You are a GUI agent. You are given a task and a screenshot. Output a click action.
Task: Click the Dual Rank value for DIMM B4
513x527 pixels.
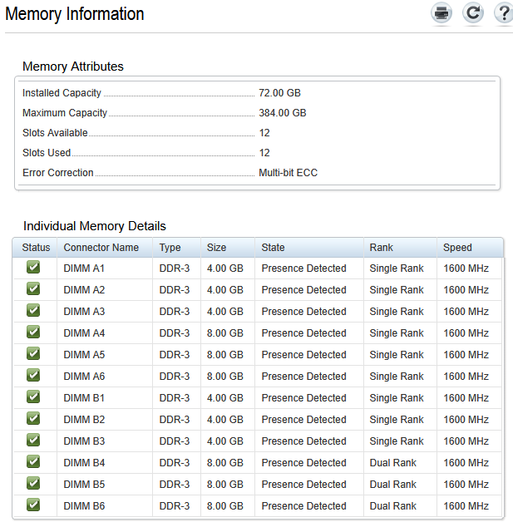392,463
